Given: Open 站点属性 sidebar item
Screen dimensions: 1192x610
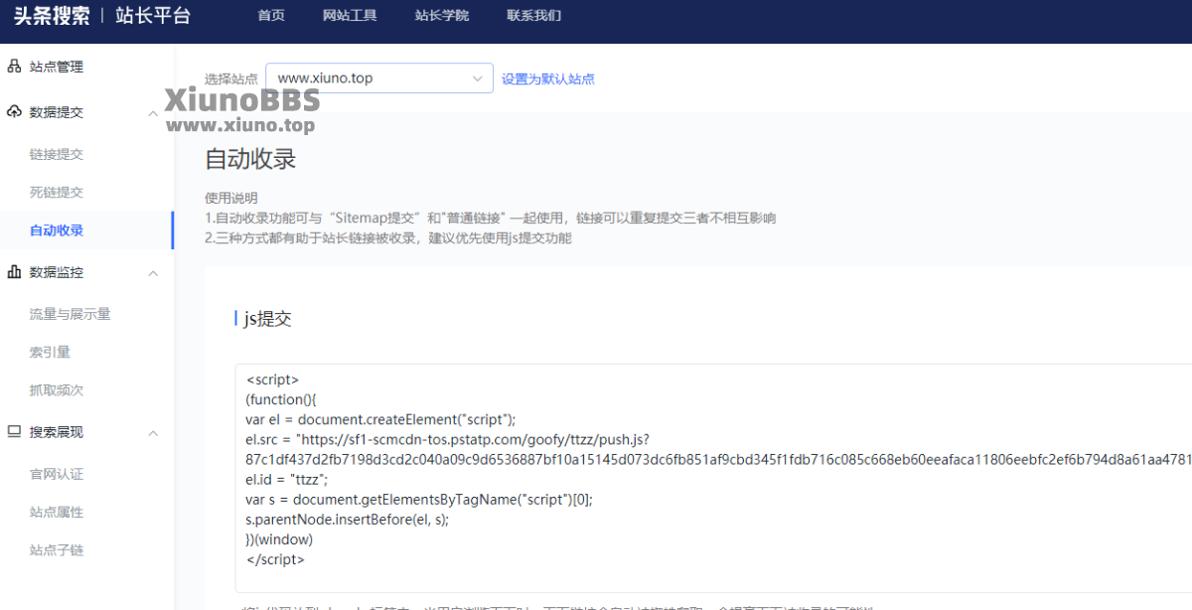Looking at the screenshot, I should pos(57,512).
